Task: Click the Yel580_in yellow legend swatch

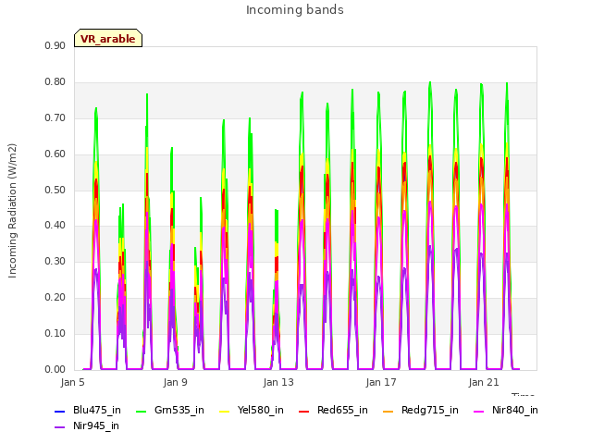Action: (224, 411)
